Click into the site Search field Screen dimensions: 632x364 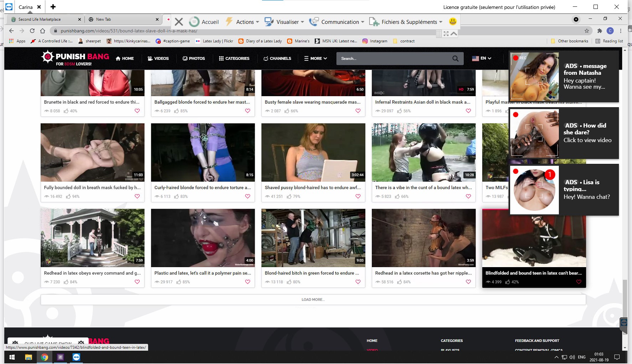point(392,58)
